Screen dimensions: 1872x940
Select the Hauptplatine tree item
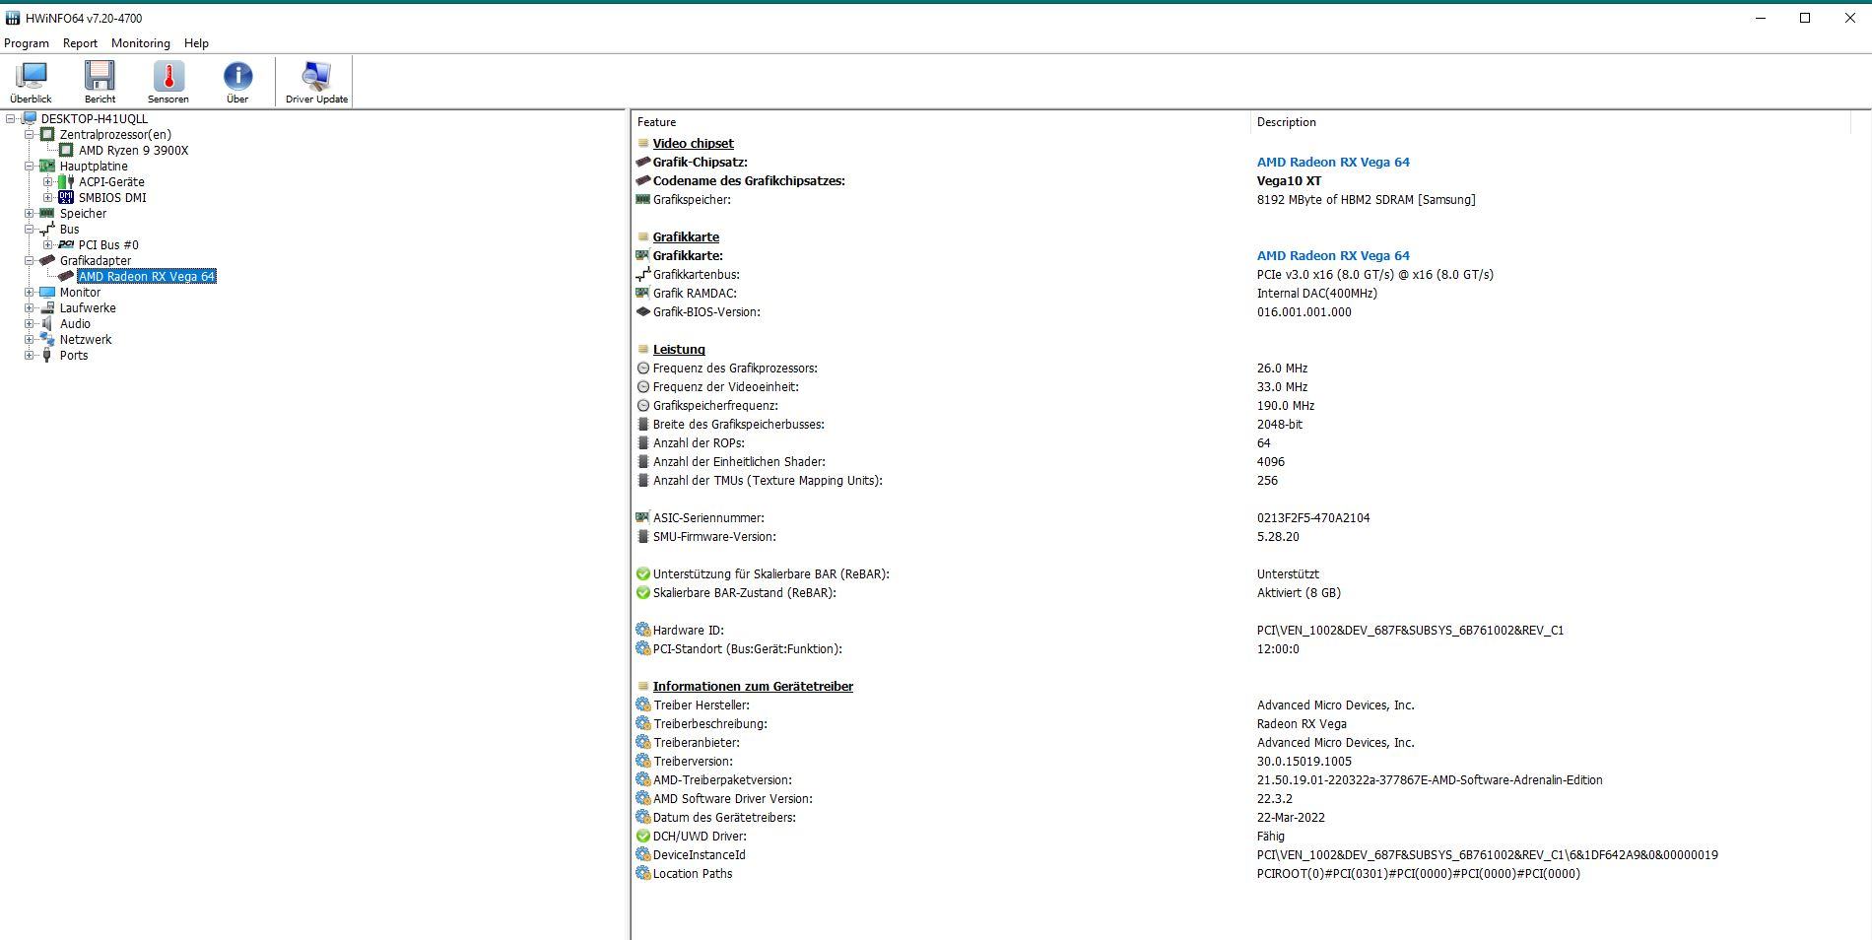click(94, 167)
